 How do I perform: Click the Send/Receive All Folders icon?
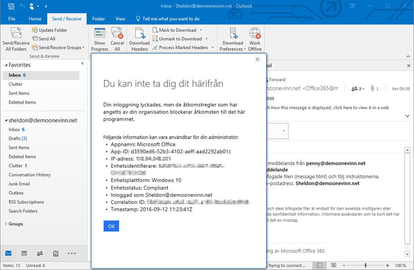tap(16, 33)
